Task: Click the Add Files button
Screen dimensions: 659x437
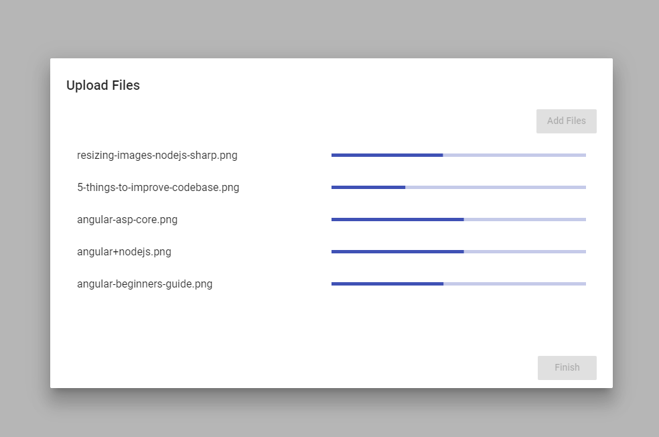Action: click(x=566, y=121)
